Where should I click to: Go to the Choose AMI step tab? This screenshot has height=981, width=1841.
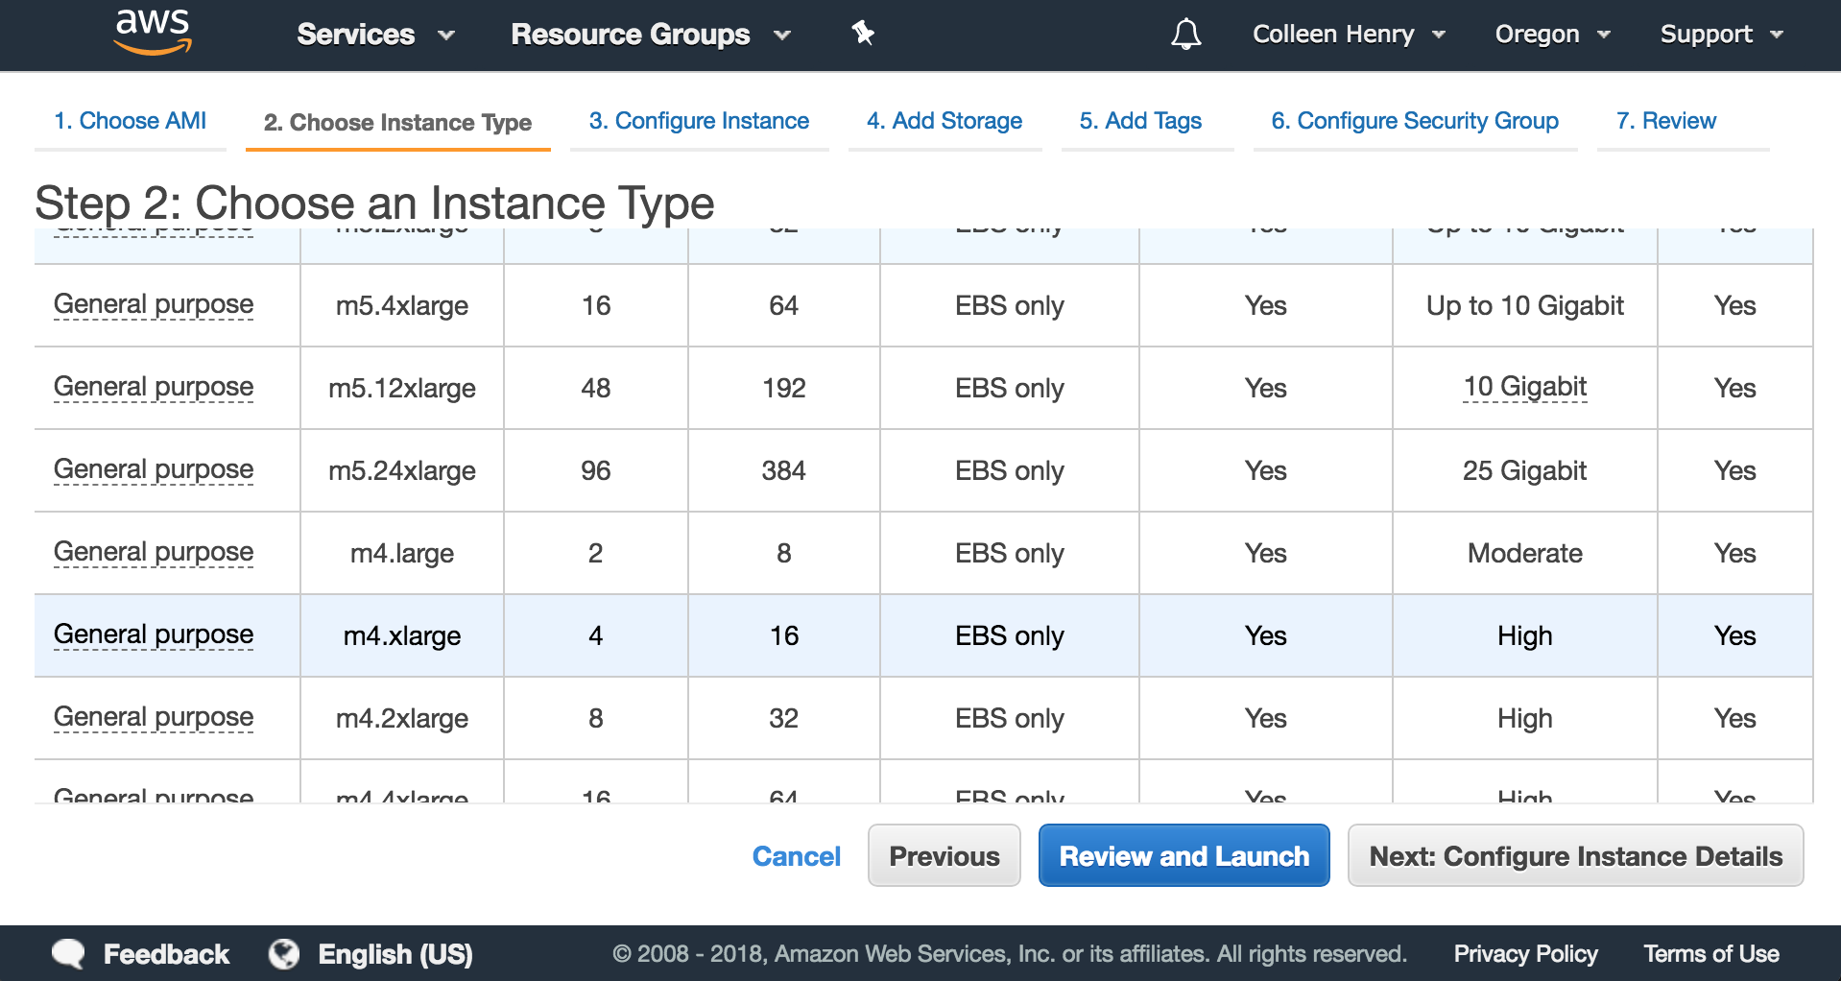coord(131,121)
